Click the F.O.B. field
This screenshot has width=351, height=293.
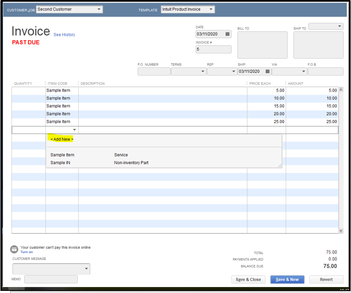pyautogui.click(x=326, y=71)
